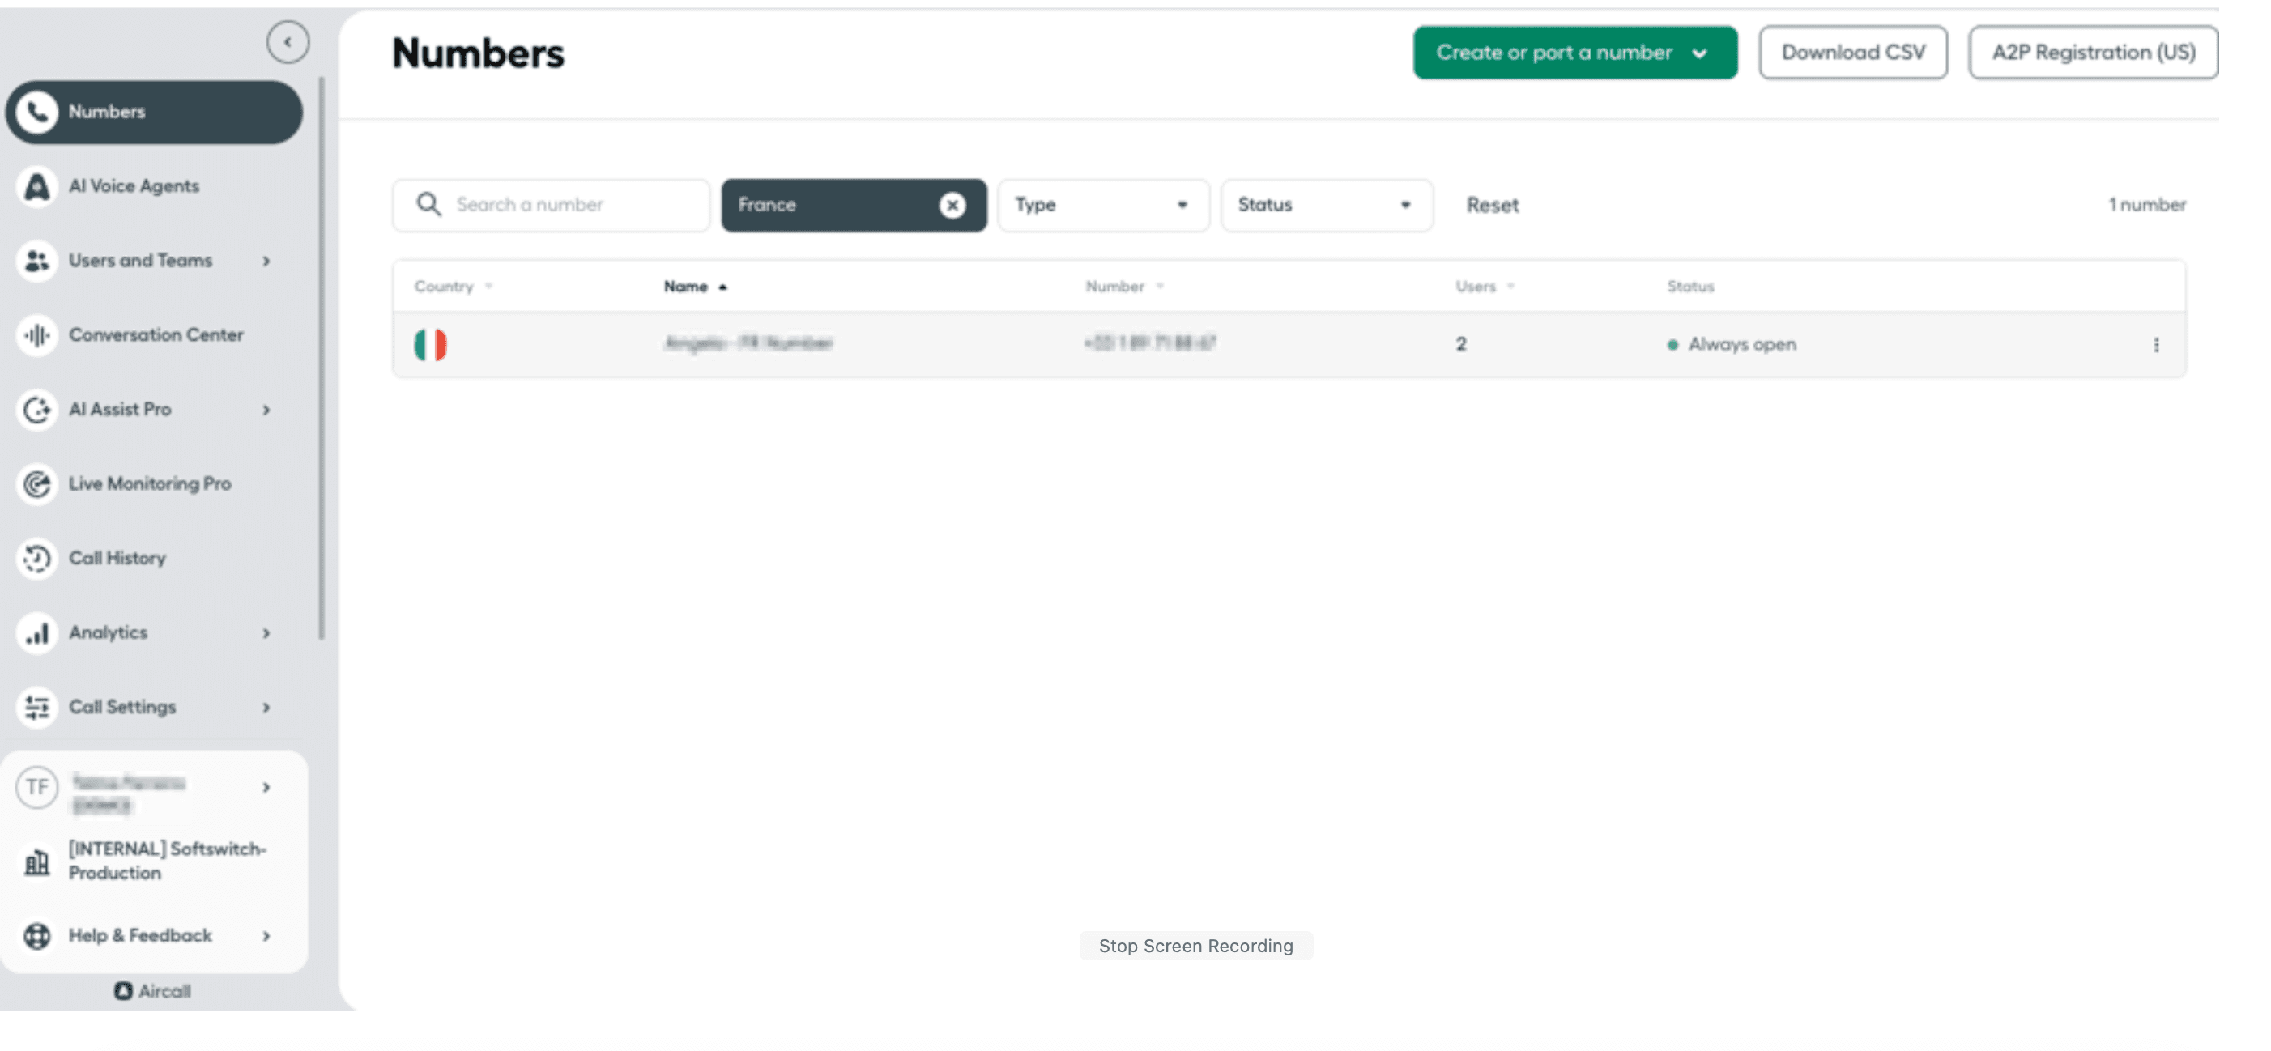This screenshot has width=2271, height=1051.
Task: Expand the Analytics submenu
Action: tap(266, 633)
